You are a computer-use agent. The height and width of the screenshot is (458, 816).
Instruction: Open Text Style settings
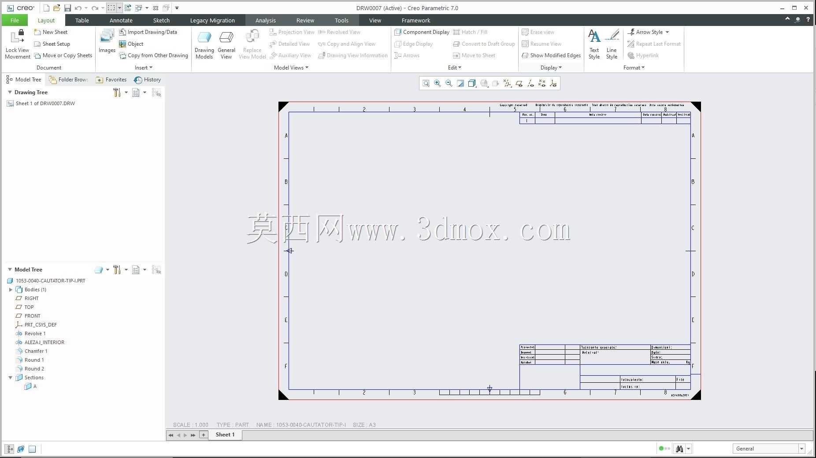pos(594,44)
